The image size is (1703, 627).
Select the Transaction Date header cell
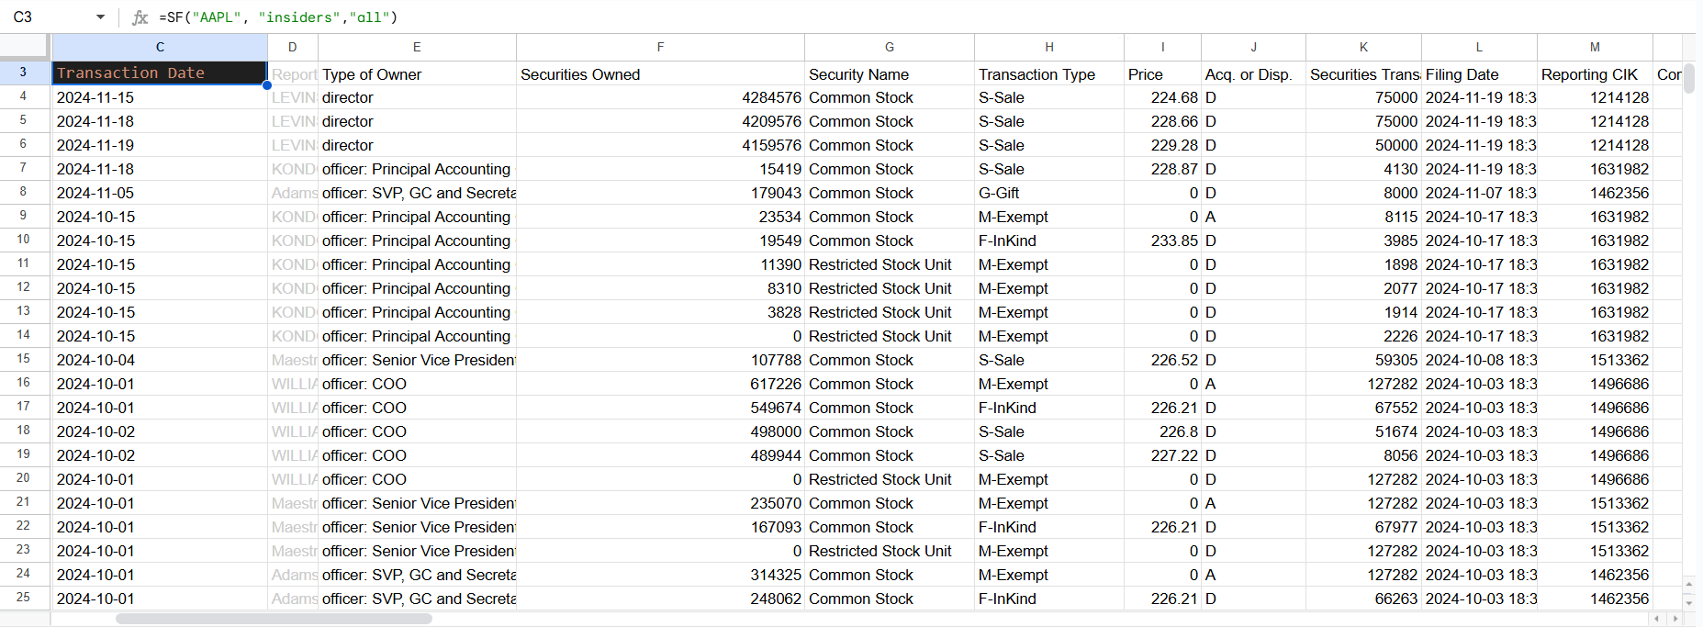coord(160,73)
